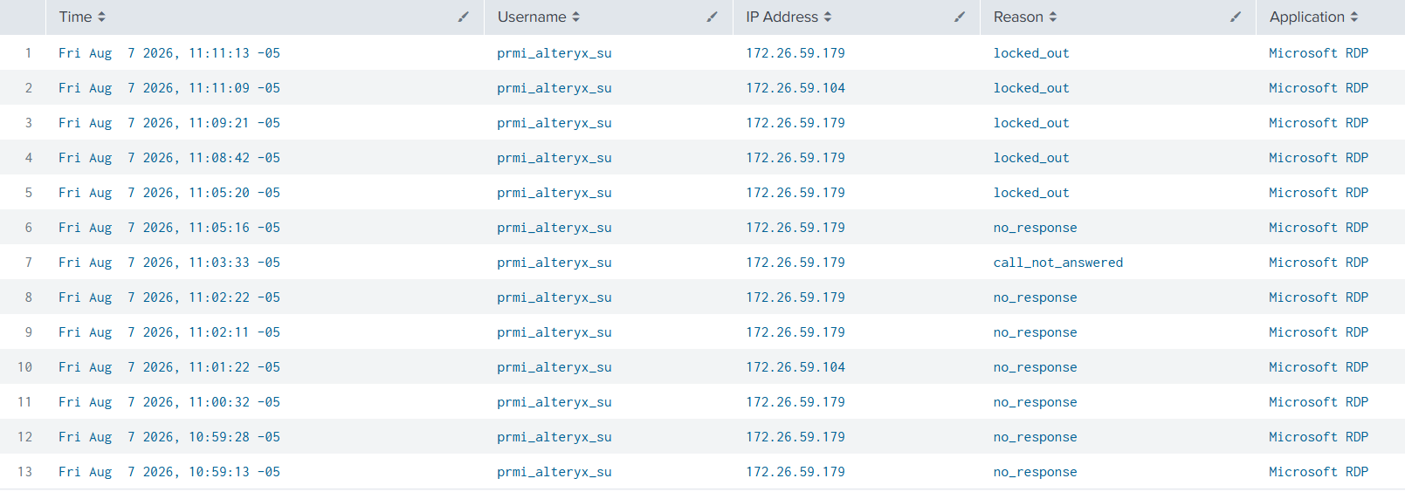Click time 11:05:16 in row 6
1405x492 pixels.
click(x=169, y=228)
